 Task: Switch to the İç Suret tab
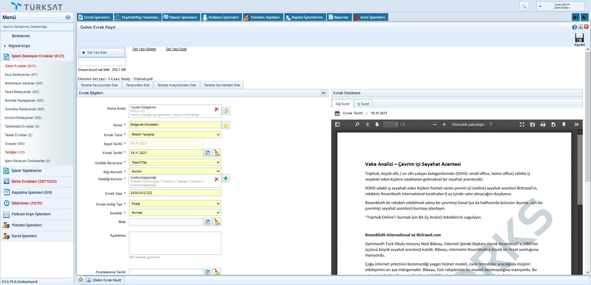pyautogui.click(x=363, y=104)
